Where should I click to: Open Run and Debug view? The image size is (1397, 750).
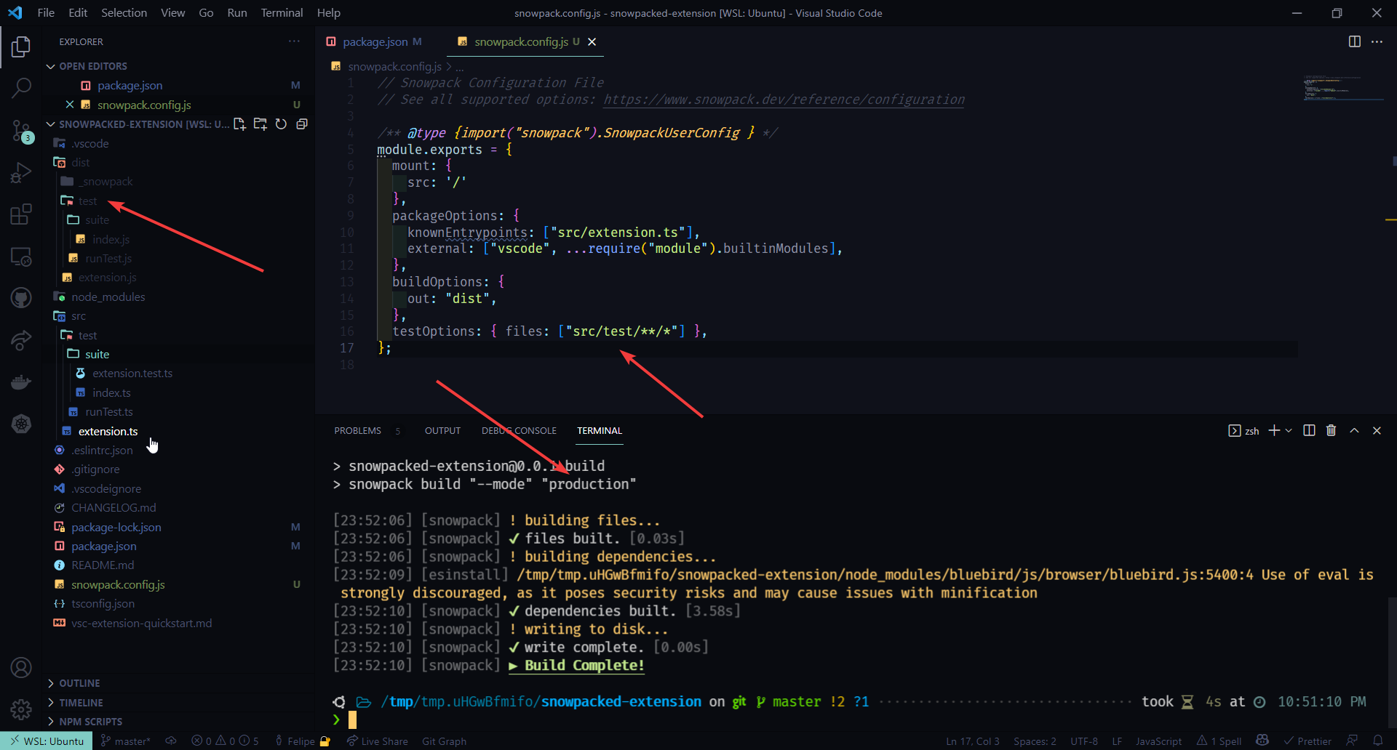pyautogui.click(x=21, y=173)
